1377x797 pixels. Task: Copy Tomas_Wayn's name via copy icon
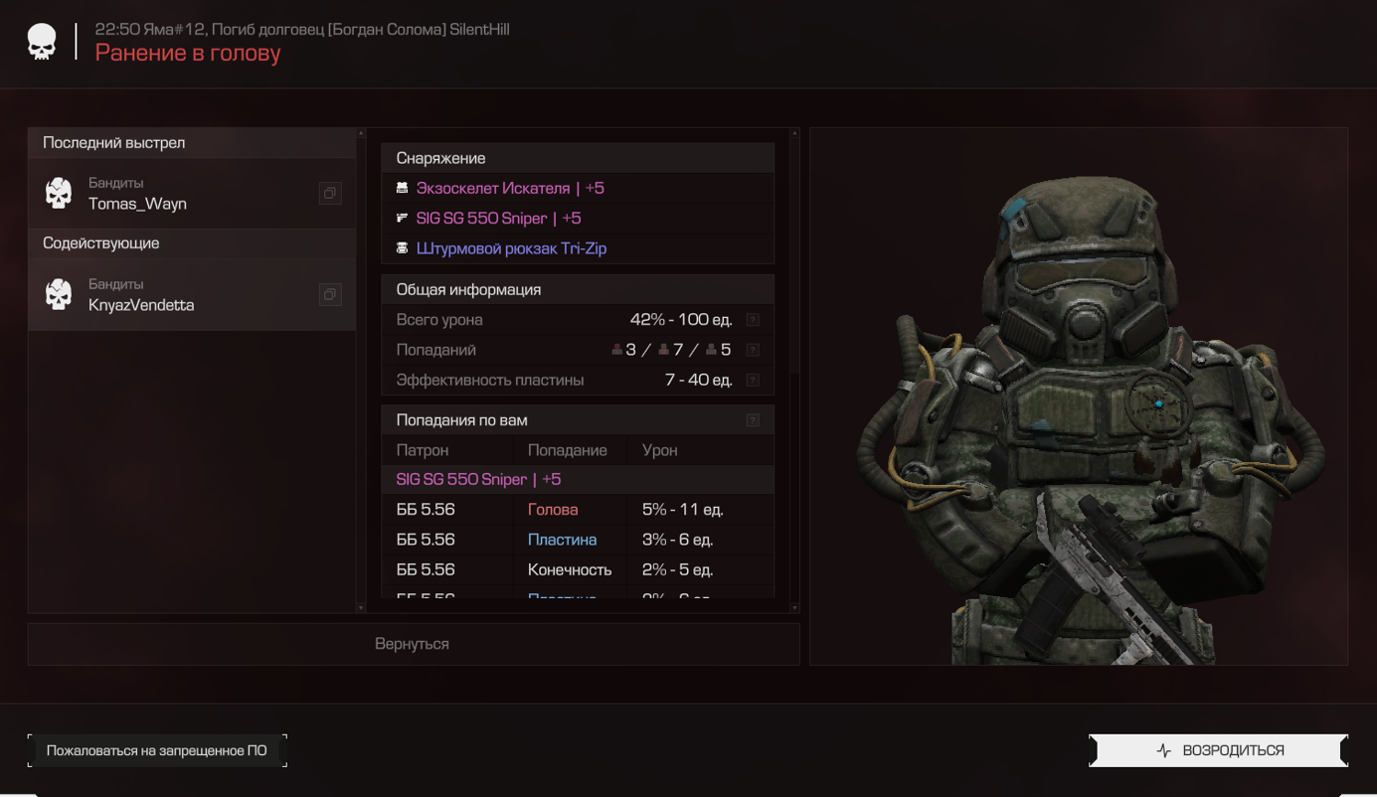tap(330, 193)
